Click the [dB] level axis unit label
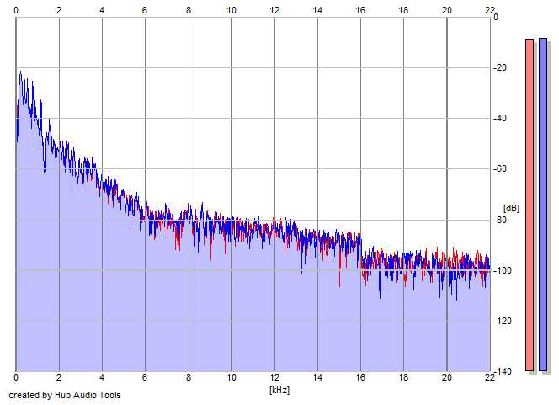This screenshot has height=405, width=559. click(x=511, y=208)
